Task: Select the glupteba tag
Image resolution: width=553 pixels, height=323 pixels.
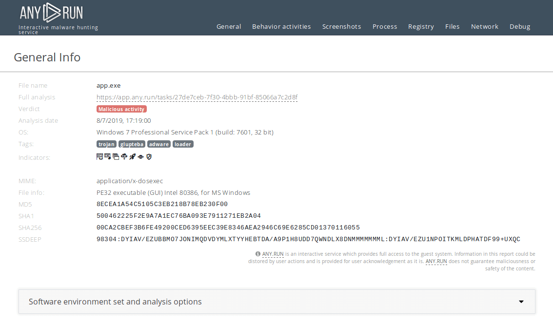Action: (132, 144)
